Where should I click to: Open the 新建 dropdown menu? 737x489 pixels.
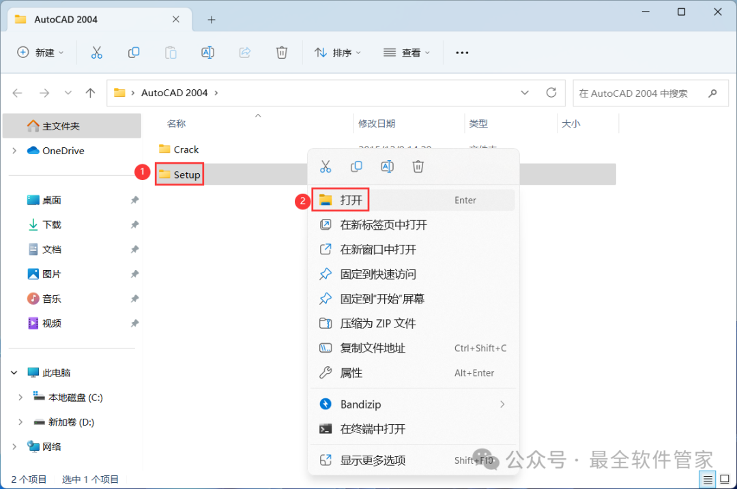pyautogui.click(x=40, y=53)
